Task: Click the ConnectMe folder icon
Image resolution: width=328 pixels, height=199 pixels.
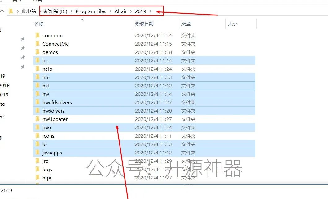Action: point(37,44)
